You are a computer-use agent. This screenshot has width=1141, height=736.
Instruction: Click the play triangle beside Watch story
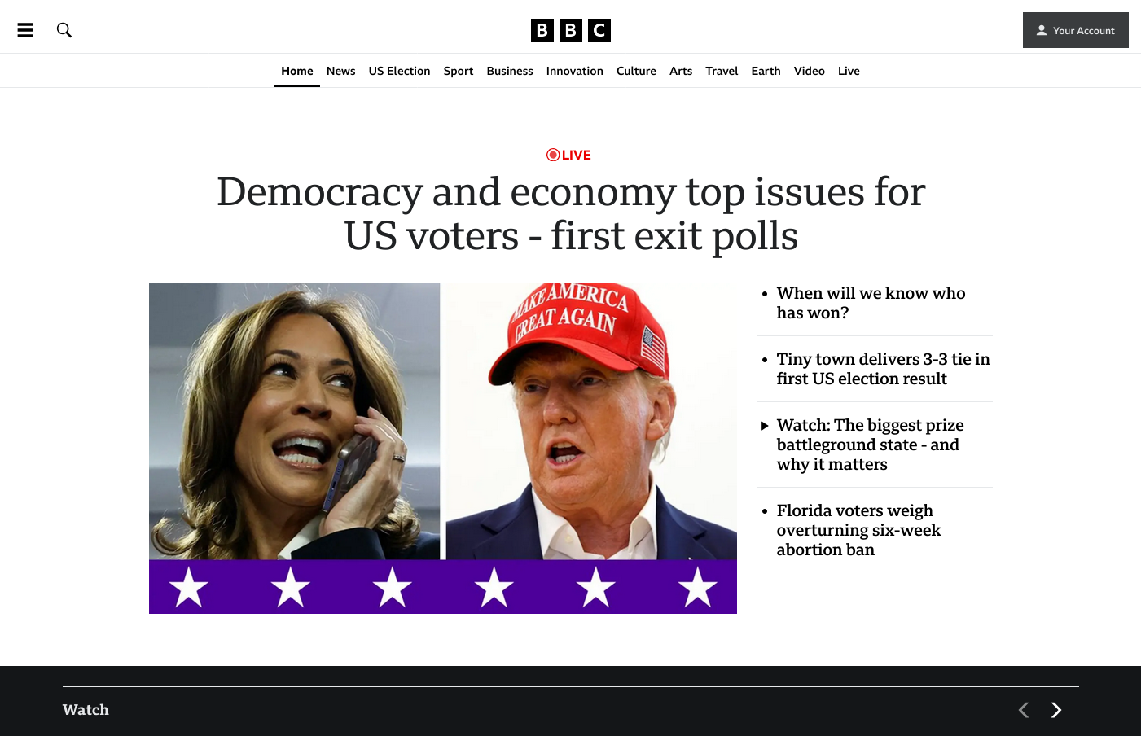pos(765,426)
